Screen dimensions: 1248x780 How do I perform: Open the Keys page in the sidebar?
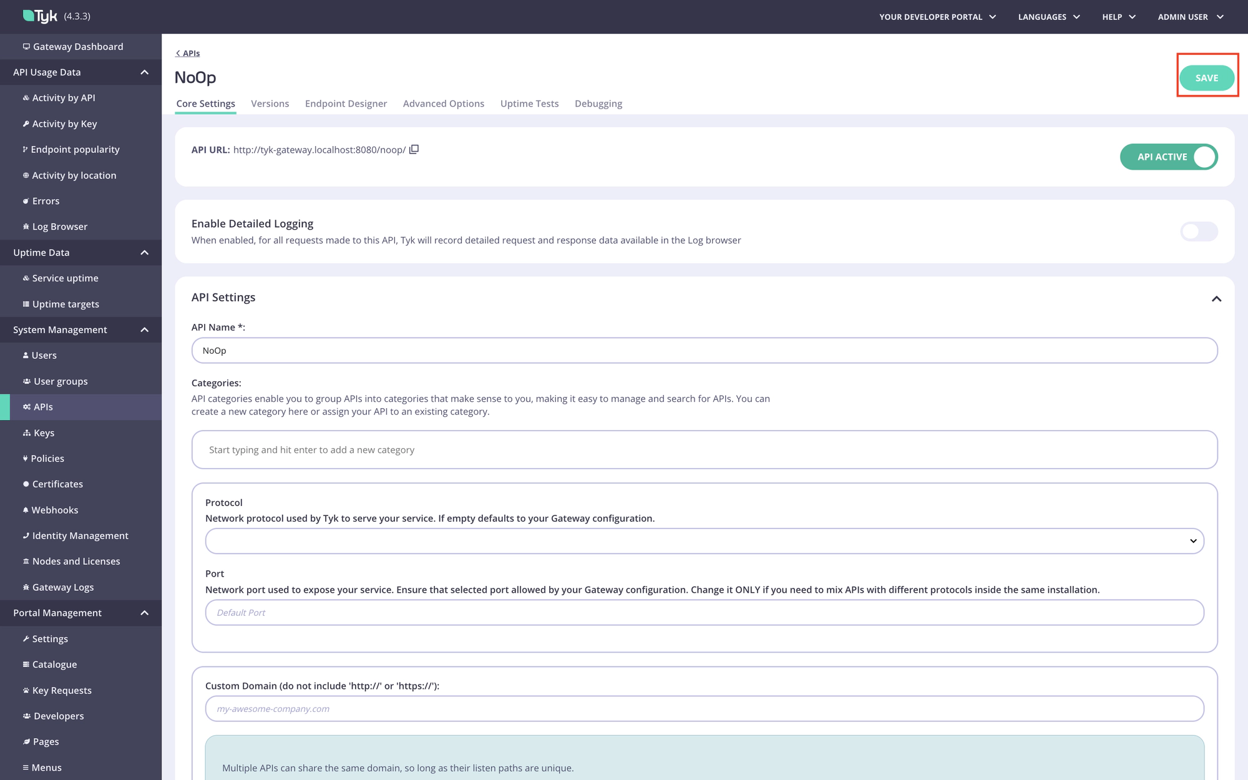[44, 432]
